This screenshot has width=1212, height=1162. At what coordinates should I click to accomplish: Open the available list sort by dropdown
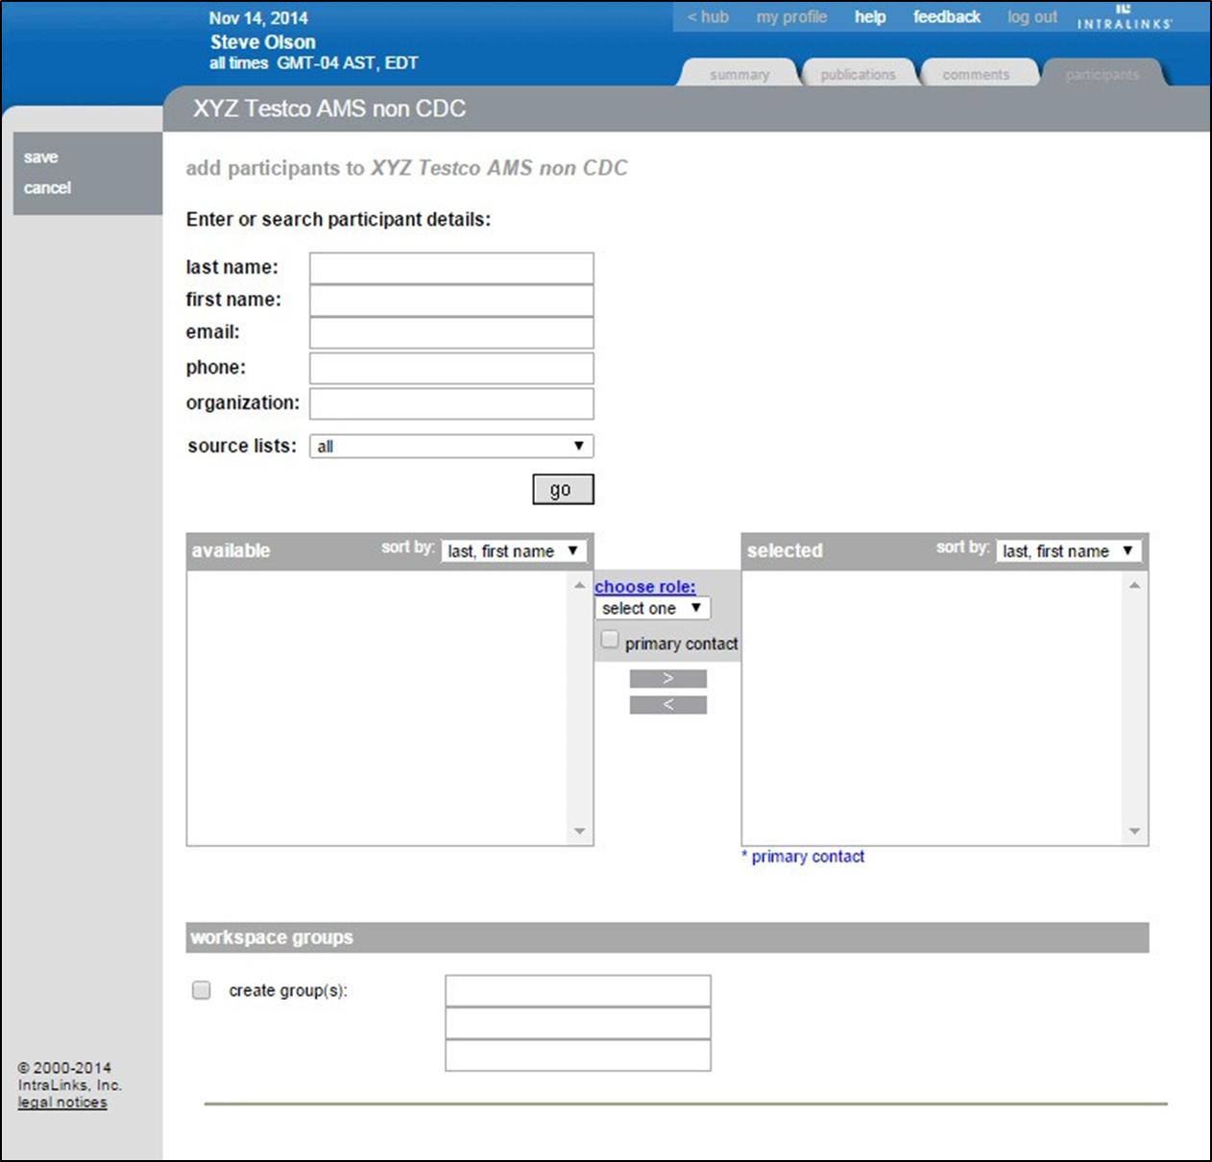tap(513, 550)
